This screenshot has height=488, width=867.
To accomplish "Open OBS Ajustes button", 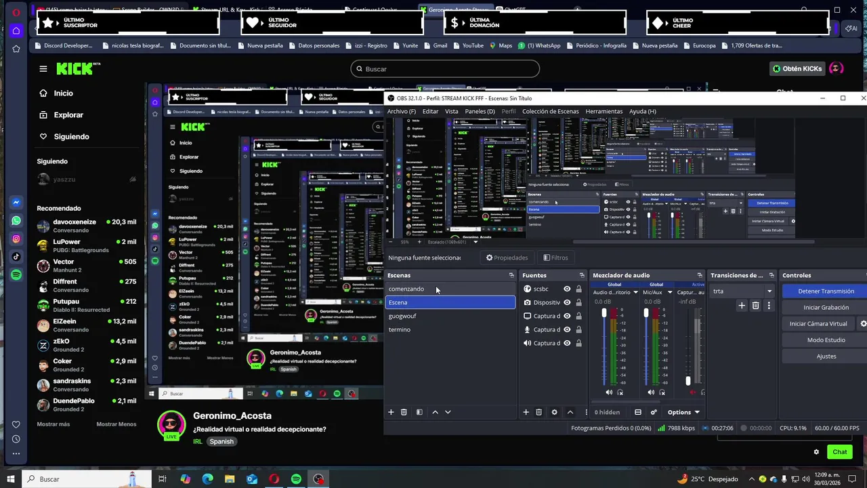I will coord(826,357).
